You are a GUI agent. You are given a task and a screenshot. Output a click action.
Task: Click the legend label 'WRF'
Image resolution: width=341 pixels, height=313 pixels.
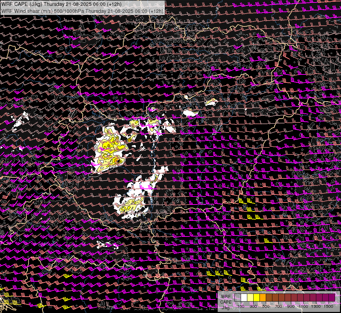[226, 297]
